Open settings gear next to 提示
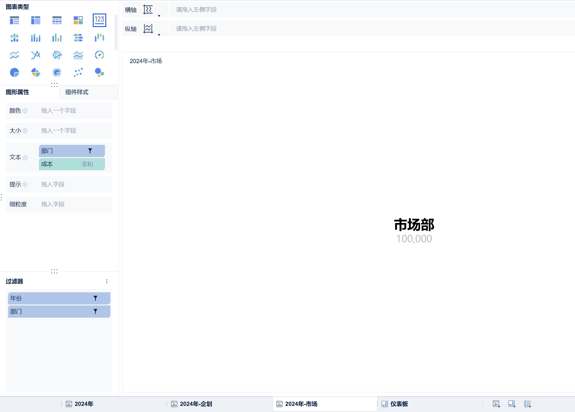Screen dimensions: 575x412 [25, 184]
